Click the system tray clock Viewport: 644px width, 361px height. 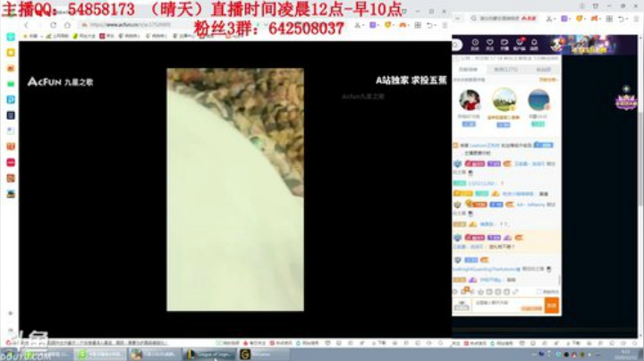pos(626,355)
